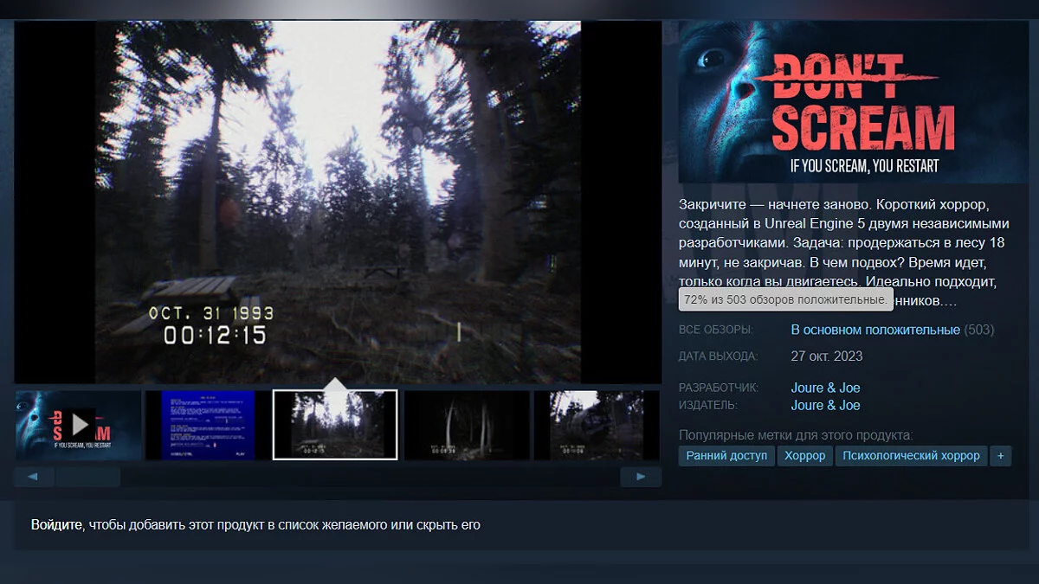This screenshot has width=1039, height=584.
Task: Open developer link Joure & Joe
Action: click(x=825, y=388)
